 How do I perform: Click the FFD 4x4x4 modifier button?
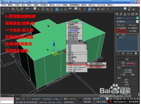[x=133, y=25]
